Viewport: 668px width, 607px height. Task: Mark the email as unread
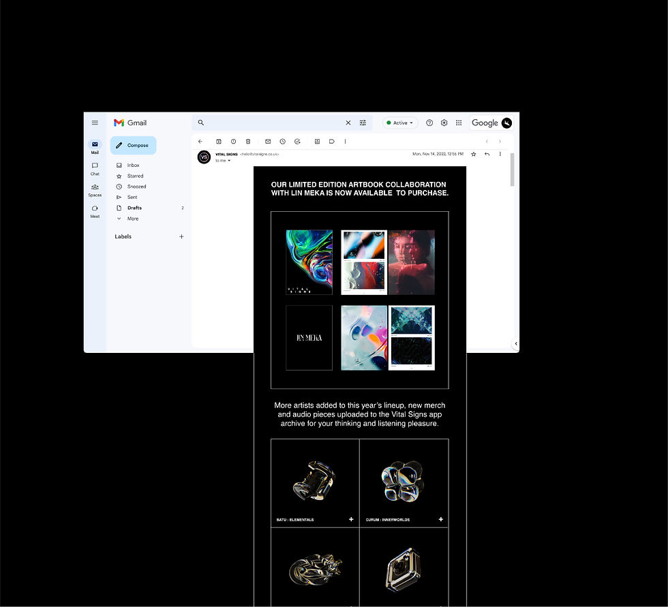(x=268, y=141)
